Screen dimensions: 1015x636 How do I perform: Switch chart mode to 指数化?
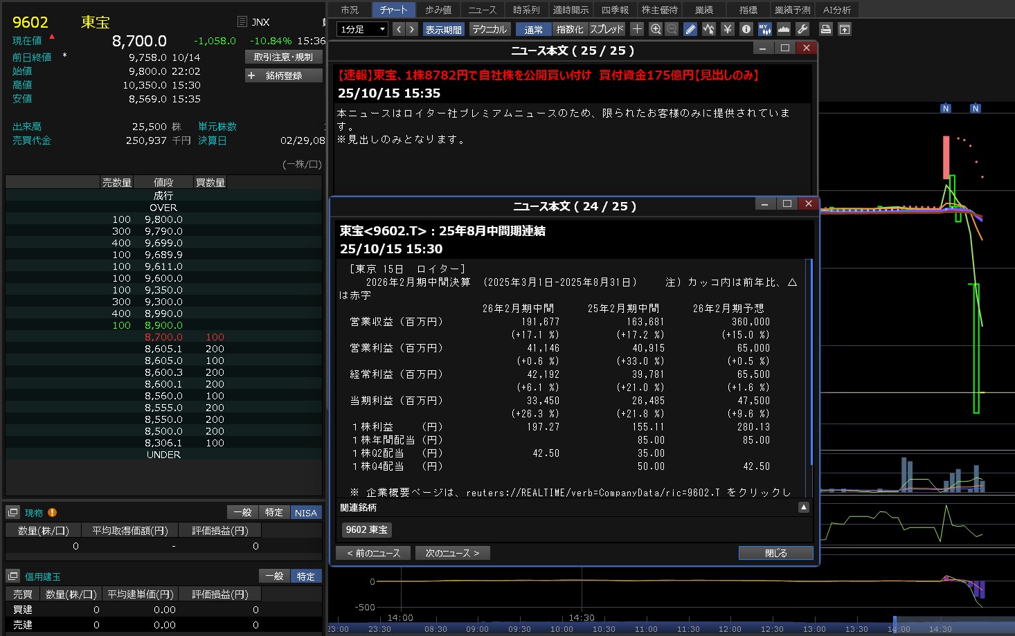coord(570,29)
